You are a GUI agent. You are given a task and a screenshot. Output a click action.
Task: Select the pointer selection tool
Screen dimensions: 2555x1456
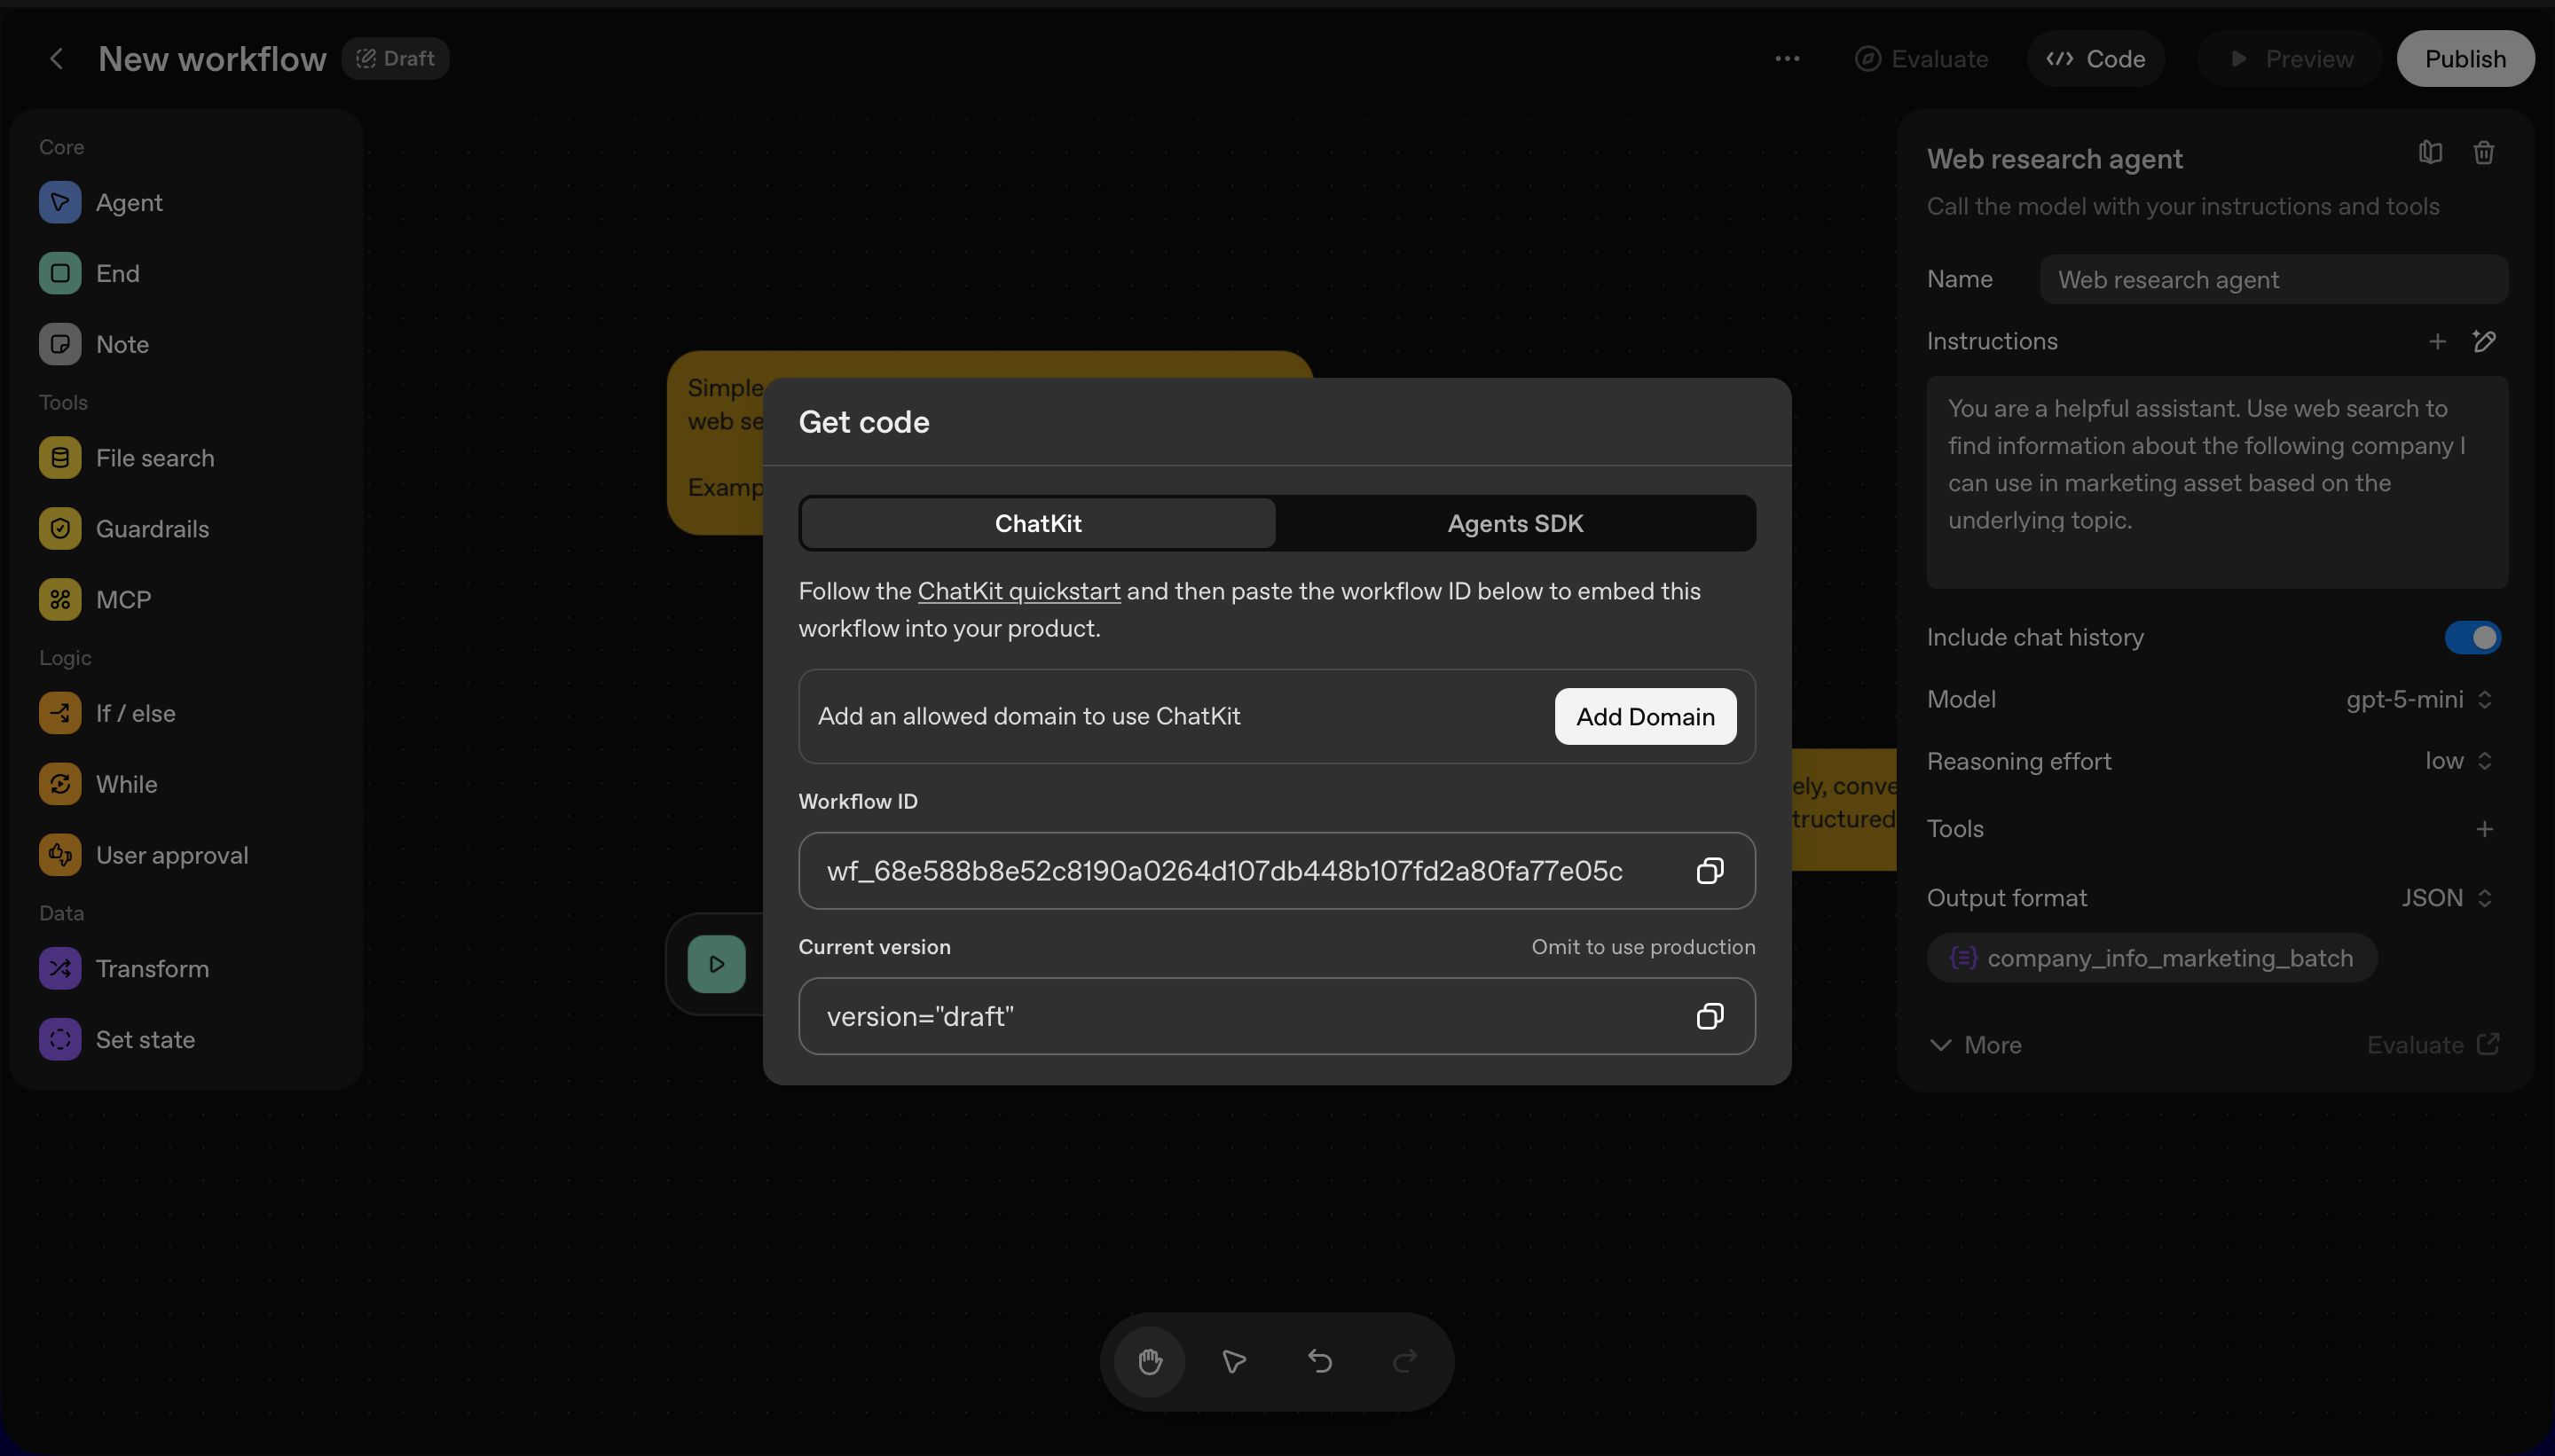coord(1233,1361)
